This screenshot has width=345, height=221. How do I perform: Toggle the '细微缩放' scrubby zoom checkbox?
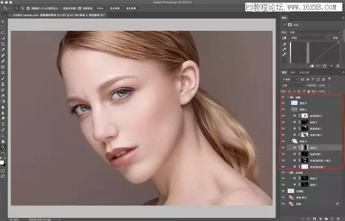tap(80, 9)
